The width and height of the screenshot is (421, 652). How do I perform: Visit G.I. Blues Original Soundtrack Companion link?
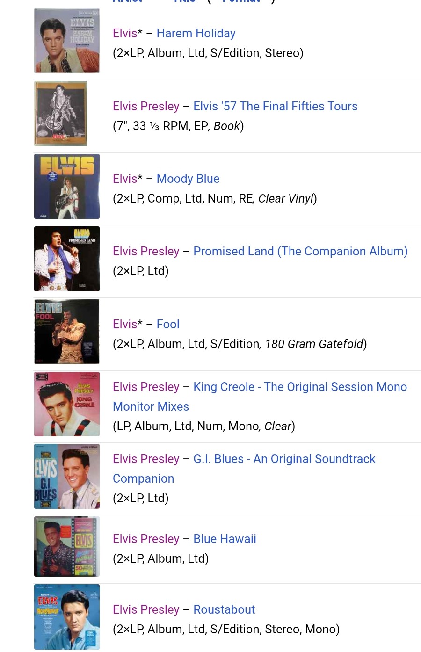pos(284,459)
